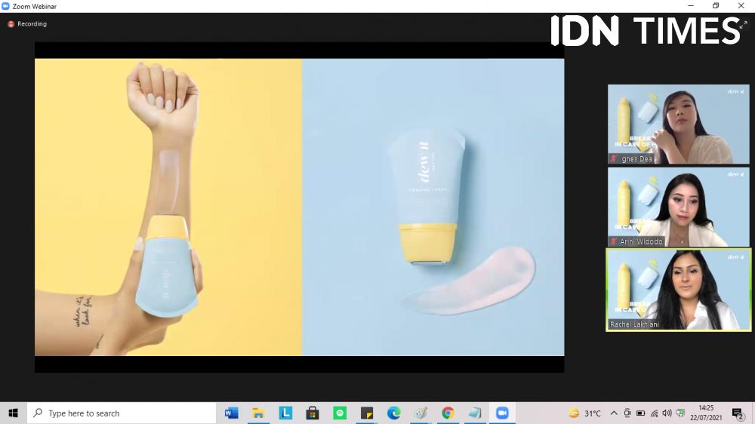Click the exit full screen arrows icon

coord(743,25)
